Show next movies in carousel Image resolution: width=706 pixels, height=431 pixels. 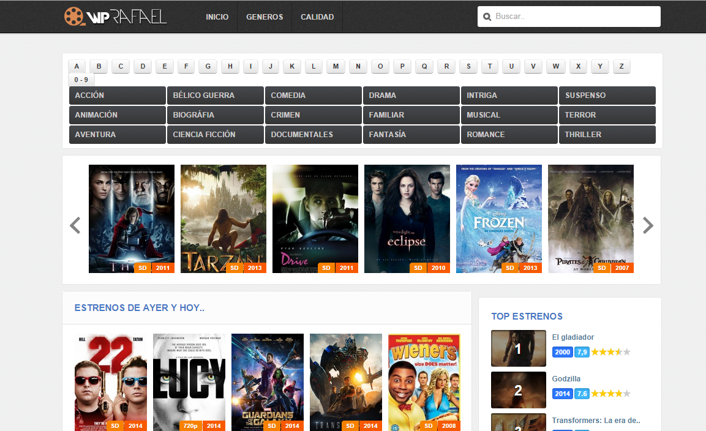coord(647,225)
